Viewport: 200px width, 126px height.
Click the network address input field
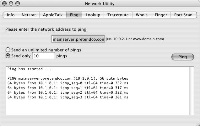tap(78, 39)
